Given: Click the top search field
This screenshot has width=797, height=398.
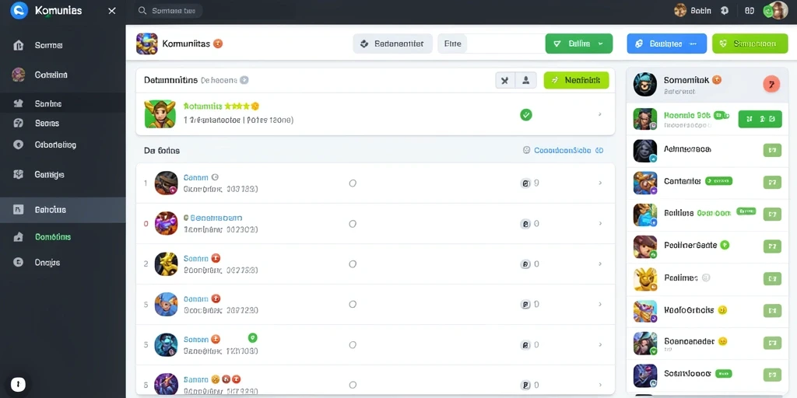Looking at the screenshot, I should 169,11.
